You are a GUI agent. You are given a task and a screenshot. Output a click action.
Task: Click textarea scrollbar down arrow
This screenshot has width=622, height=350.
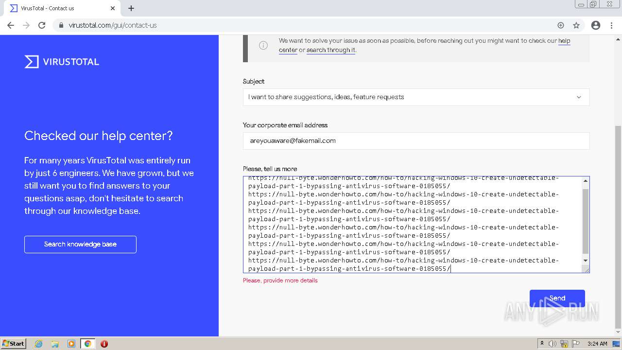(x=586, y=261)
